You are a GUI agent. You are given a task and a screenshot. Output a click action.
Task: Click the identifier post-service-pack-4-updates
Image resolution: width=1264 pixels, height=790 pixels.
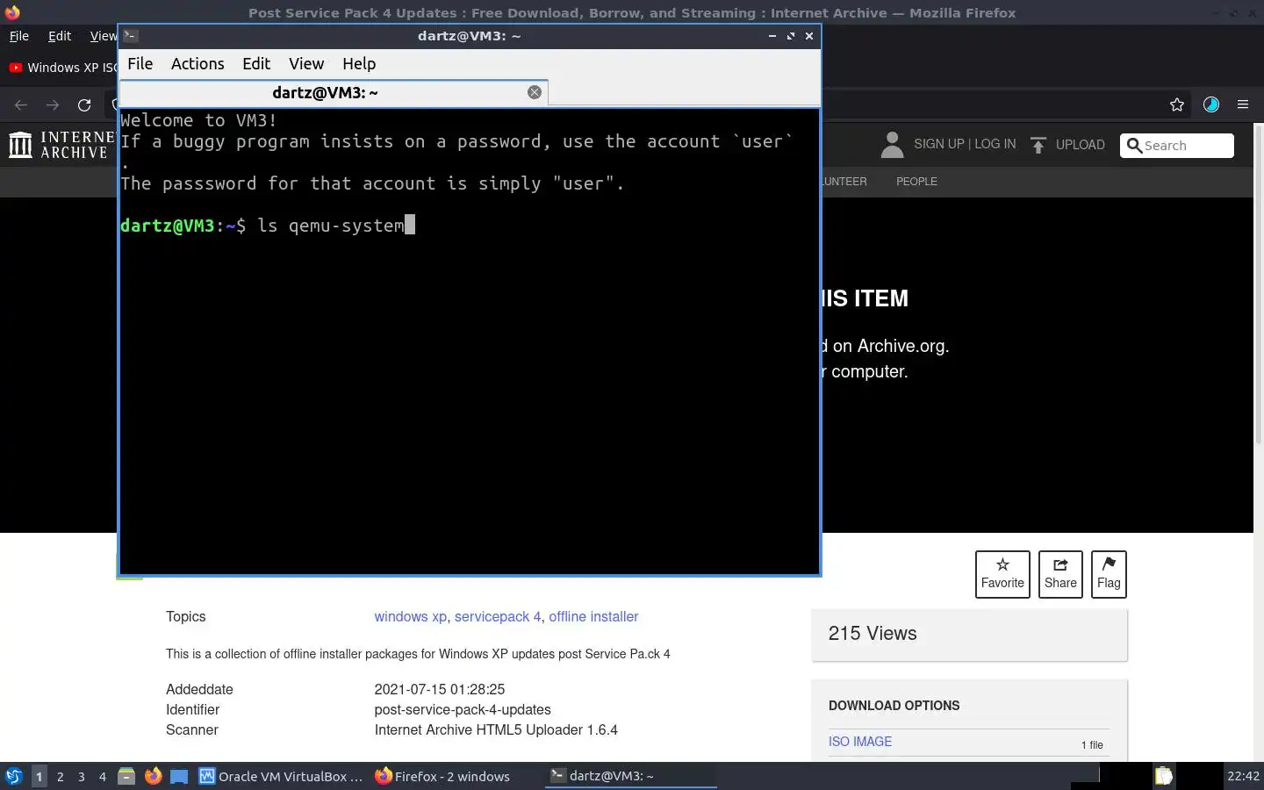click(x=463, y=709)
